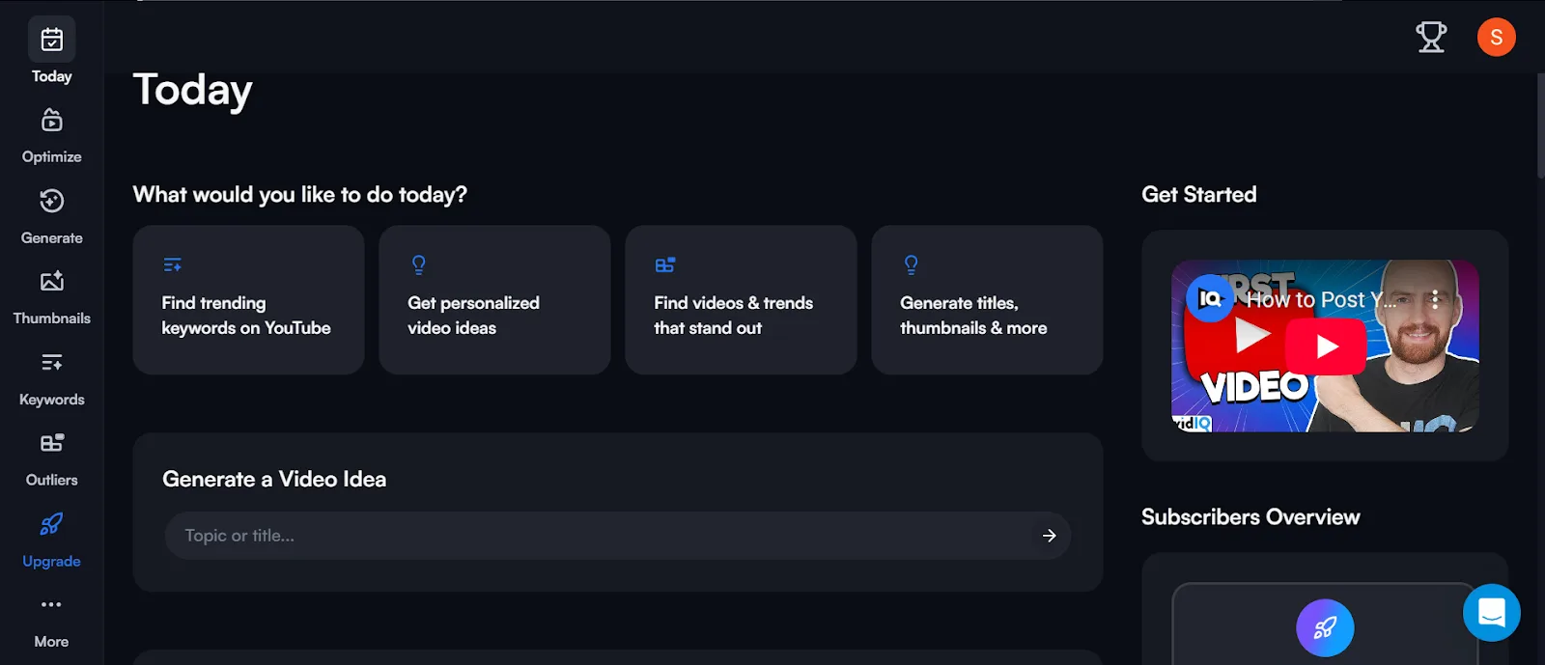Viewport: 1545px width, 665px height.
Task: Open the trophy achievements icon
Action: (1431, 38)
